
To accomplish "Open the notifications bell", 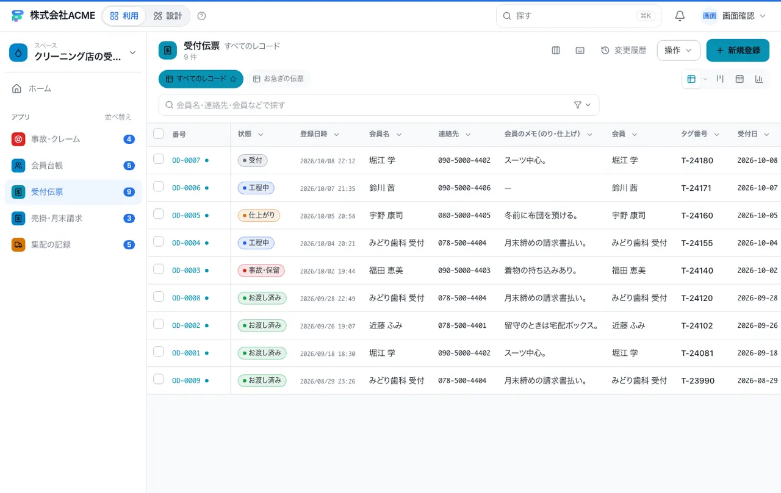I will (680, 16).
